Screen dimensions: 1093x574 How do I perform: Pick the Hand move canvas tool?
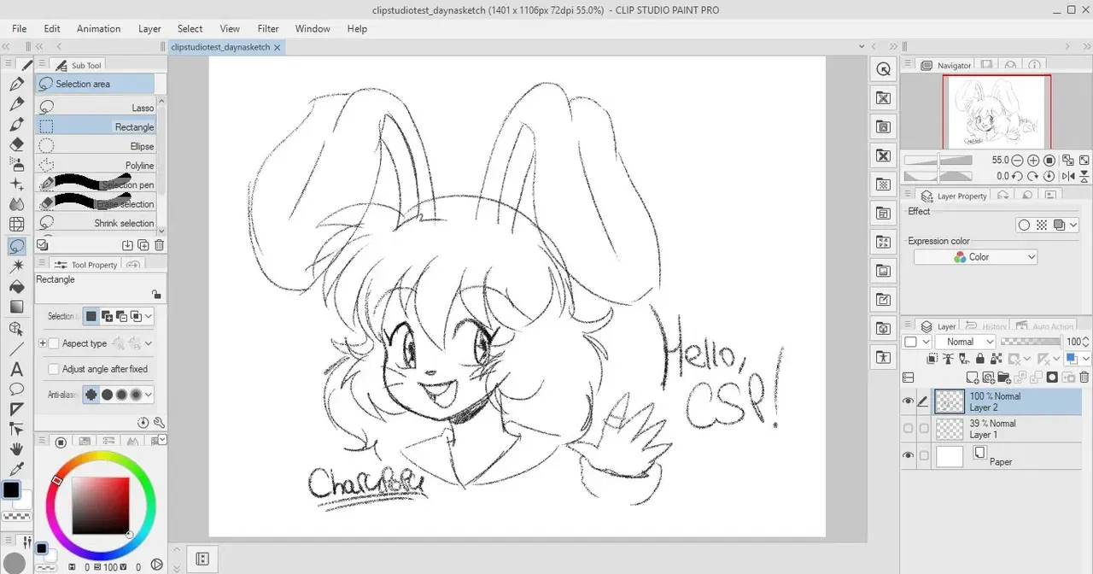(16, 449)
